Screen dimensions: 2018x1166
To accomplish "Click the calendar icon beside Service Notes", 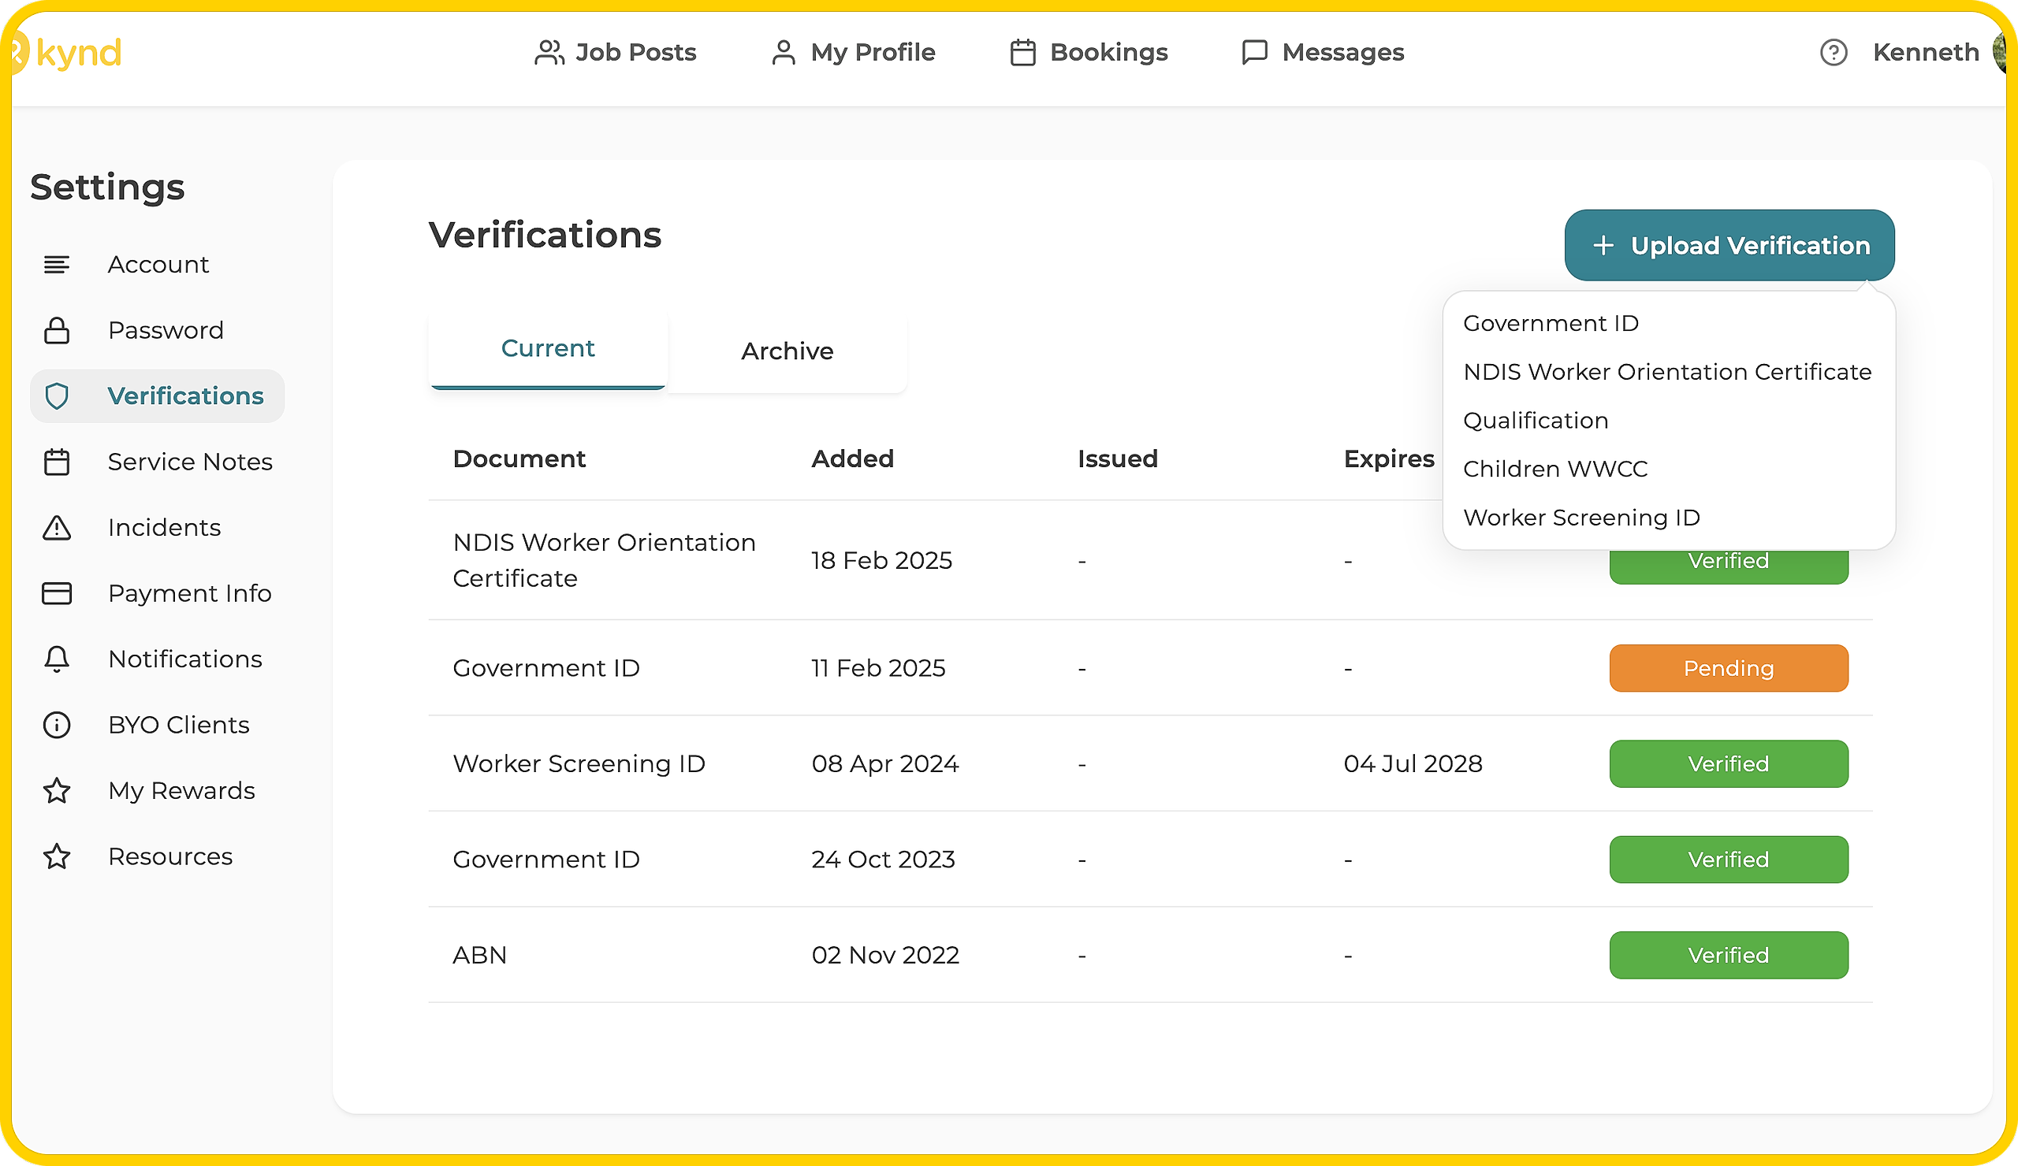I will (57, 462).
